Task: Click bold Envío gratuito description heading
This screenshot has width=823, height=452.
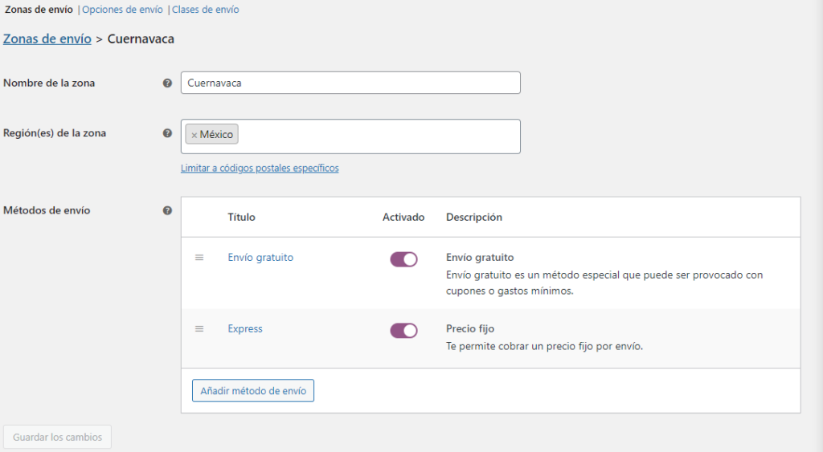Action: (x=480, y=258)
